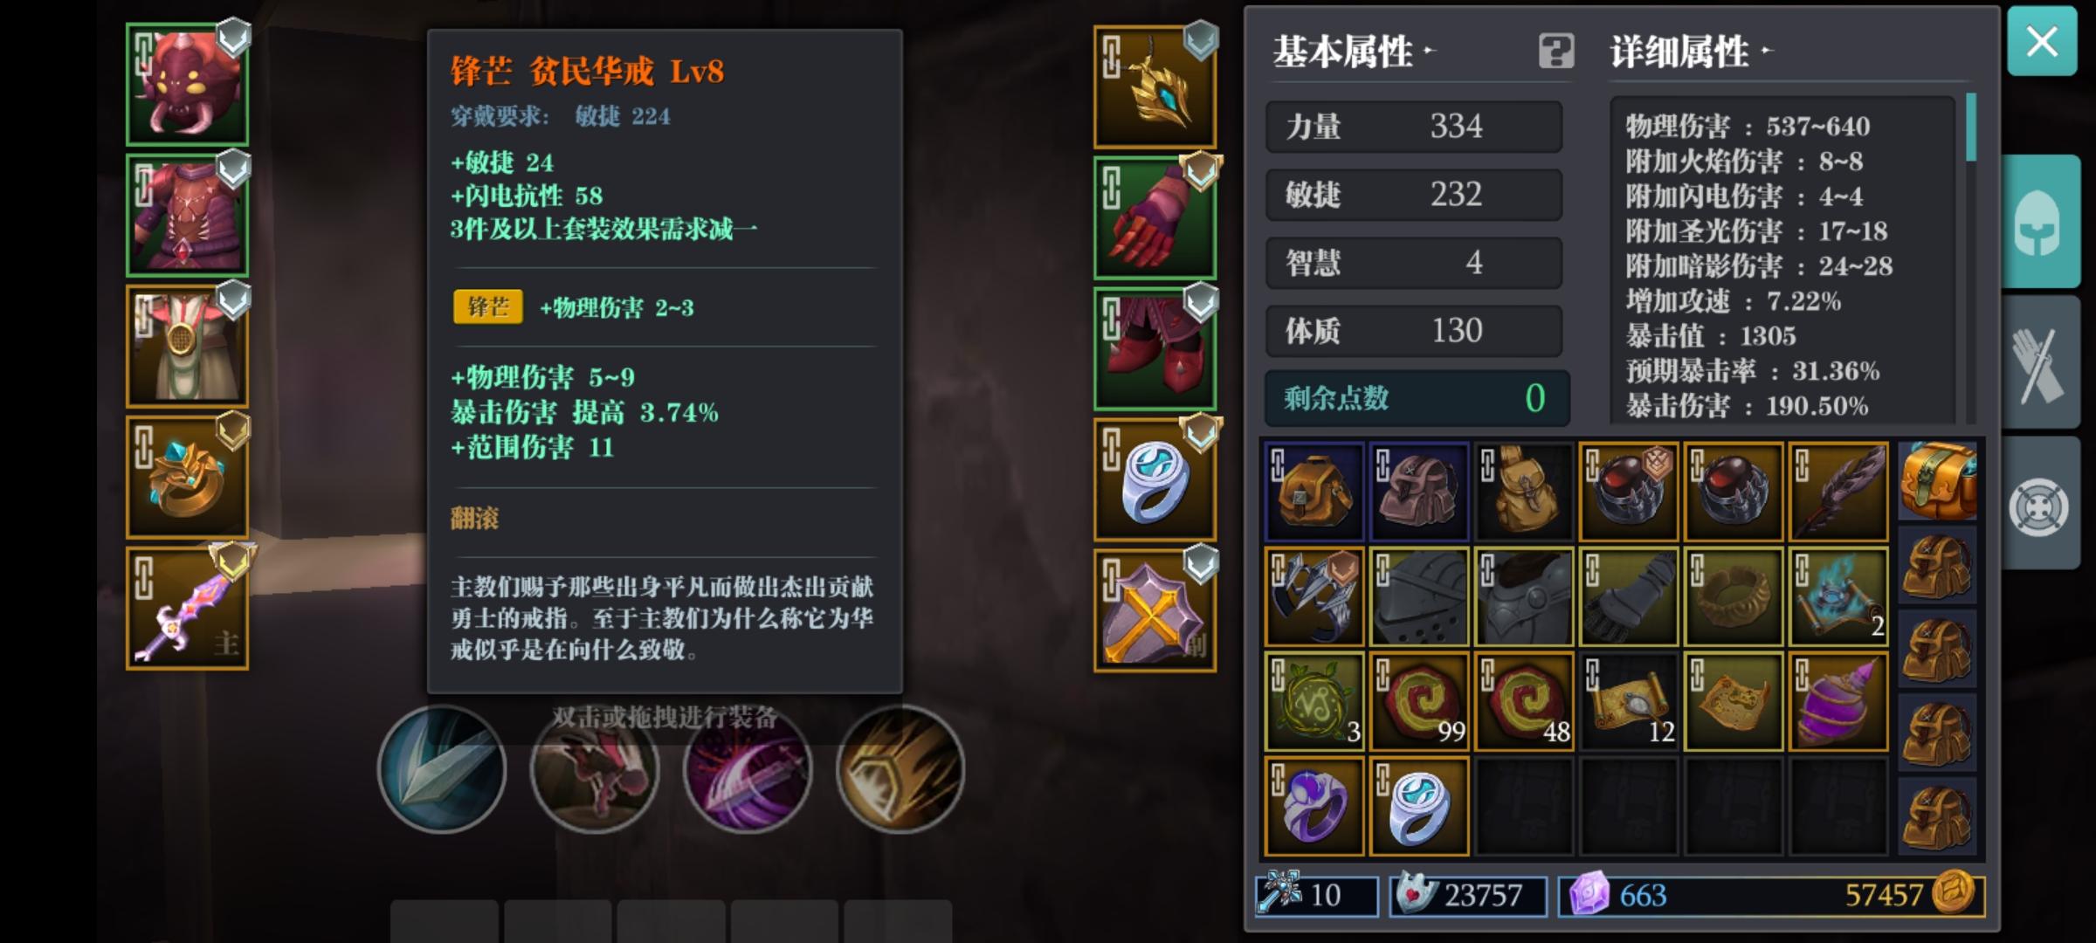Toggle shield badge on chest armor slot
This screenshot has width=2096, height=943.
[x=233, y=169]
